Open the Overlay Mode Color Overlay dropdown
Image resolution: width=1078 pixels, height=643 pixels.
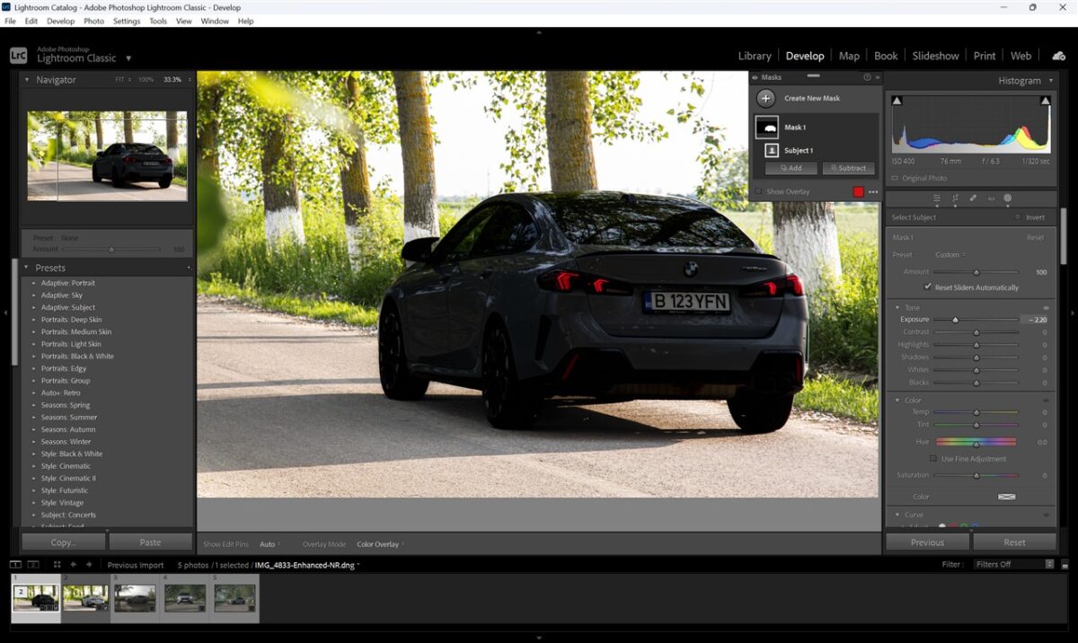379,544
